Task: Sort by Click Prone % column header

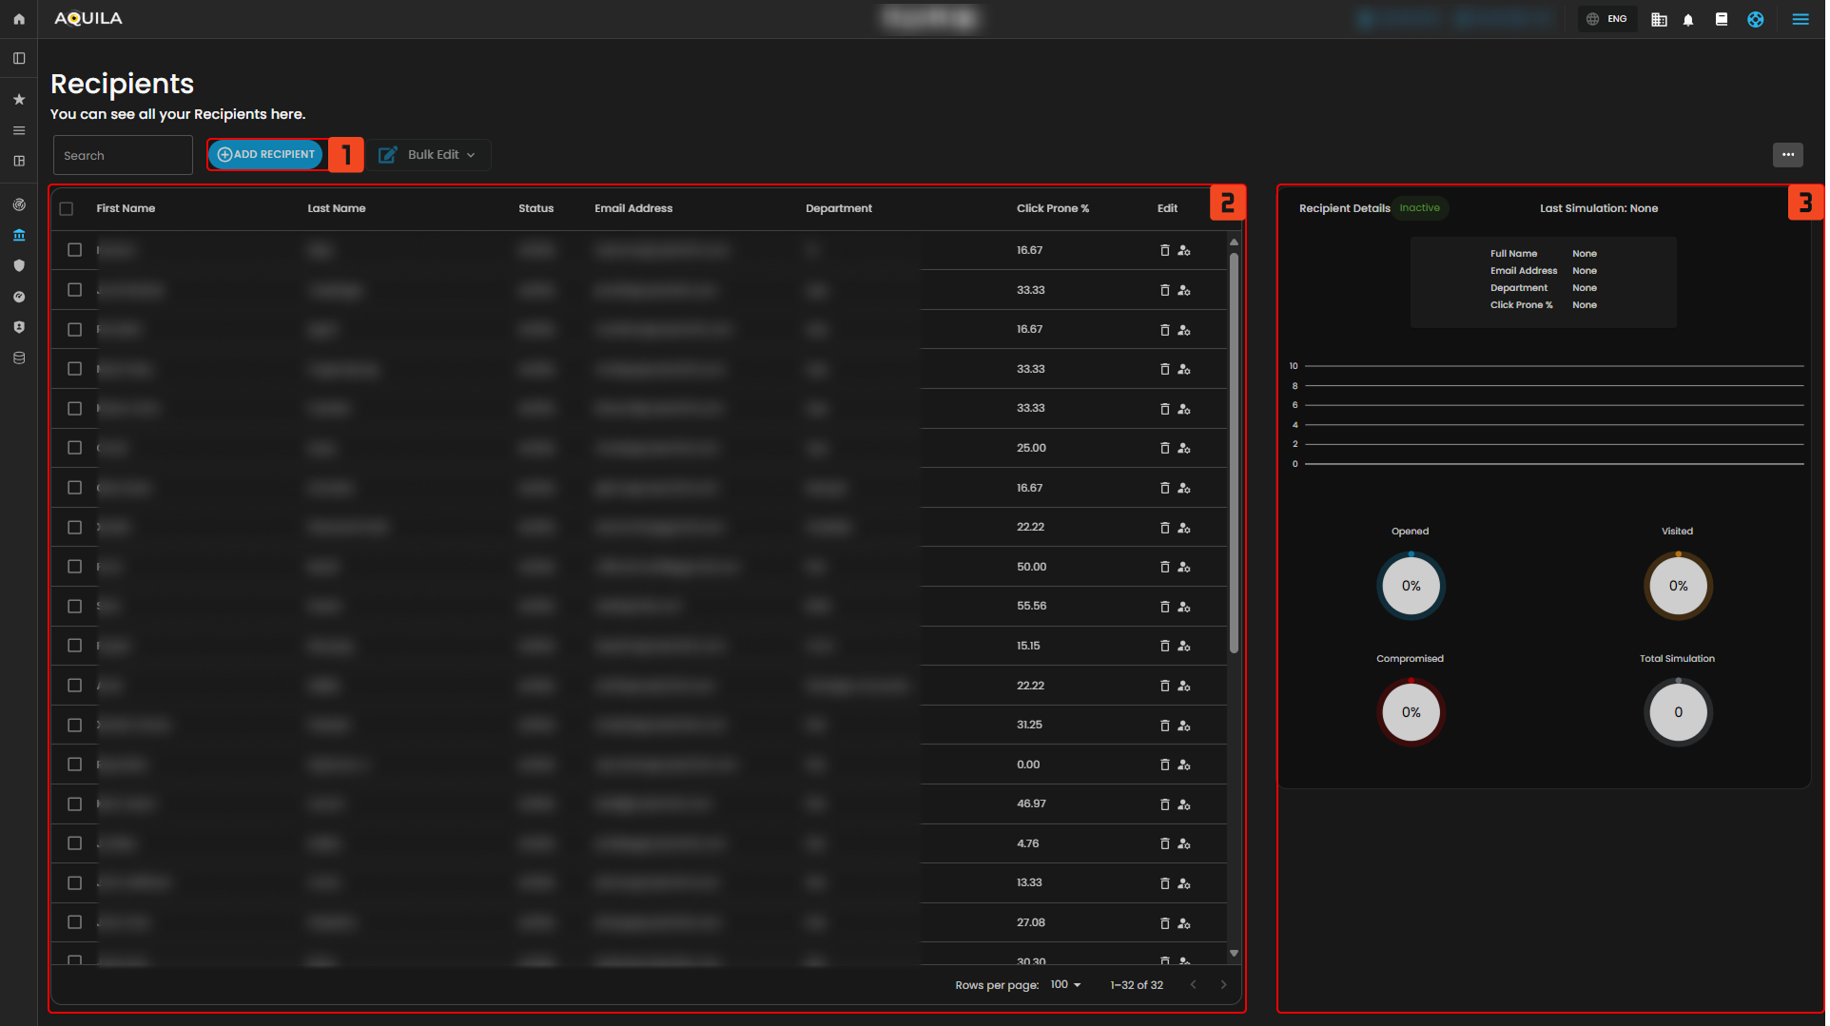Action: [x=1052, y=208]
